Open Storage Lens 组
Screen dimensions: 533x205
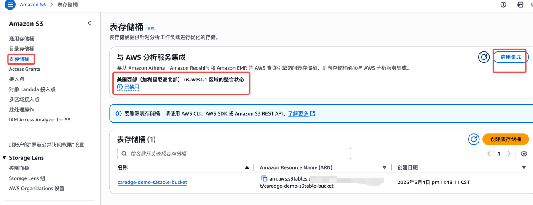27,178
